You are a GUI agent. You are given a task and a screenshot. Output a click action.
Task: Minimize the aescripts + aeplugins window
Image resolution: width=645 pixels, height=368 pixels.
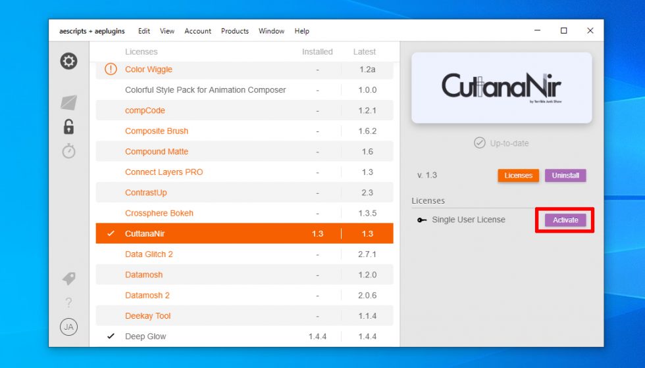click(537, 31)
